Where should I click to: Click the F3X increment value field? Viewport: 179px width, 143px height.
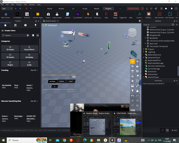pos(55,86)
